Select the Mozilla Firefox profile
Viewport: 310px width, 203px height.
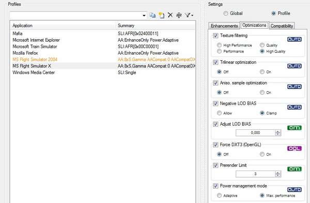tap(102, 53)
